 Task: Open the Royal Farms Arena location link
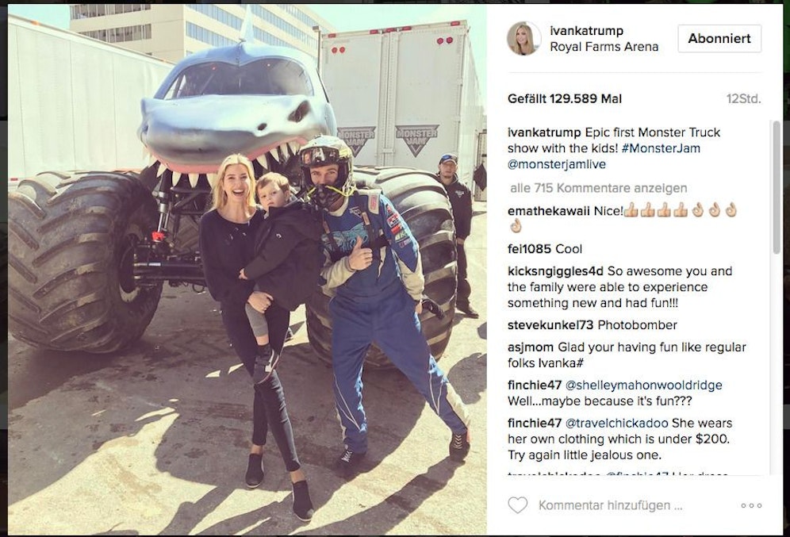coord(604,47)
